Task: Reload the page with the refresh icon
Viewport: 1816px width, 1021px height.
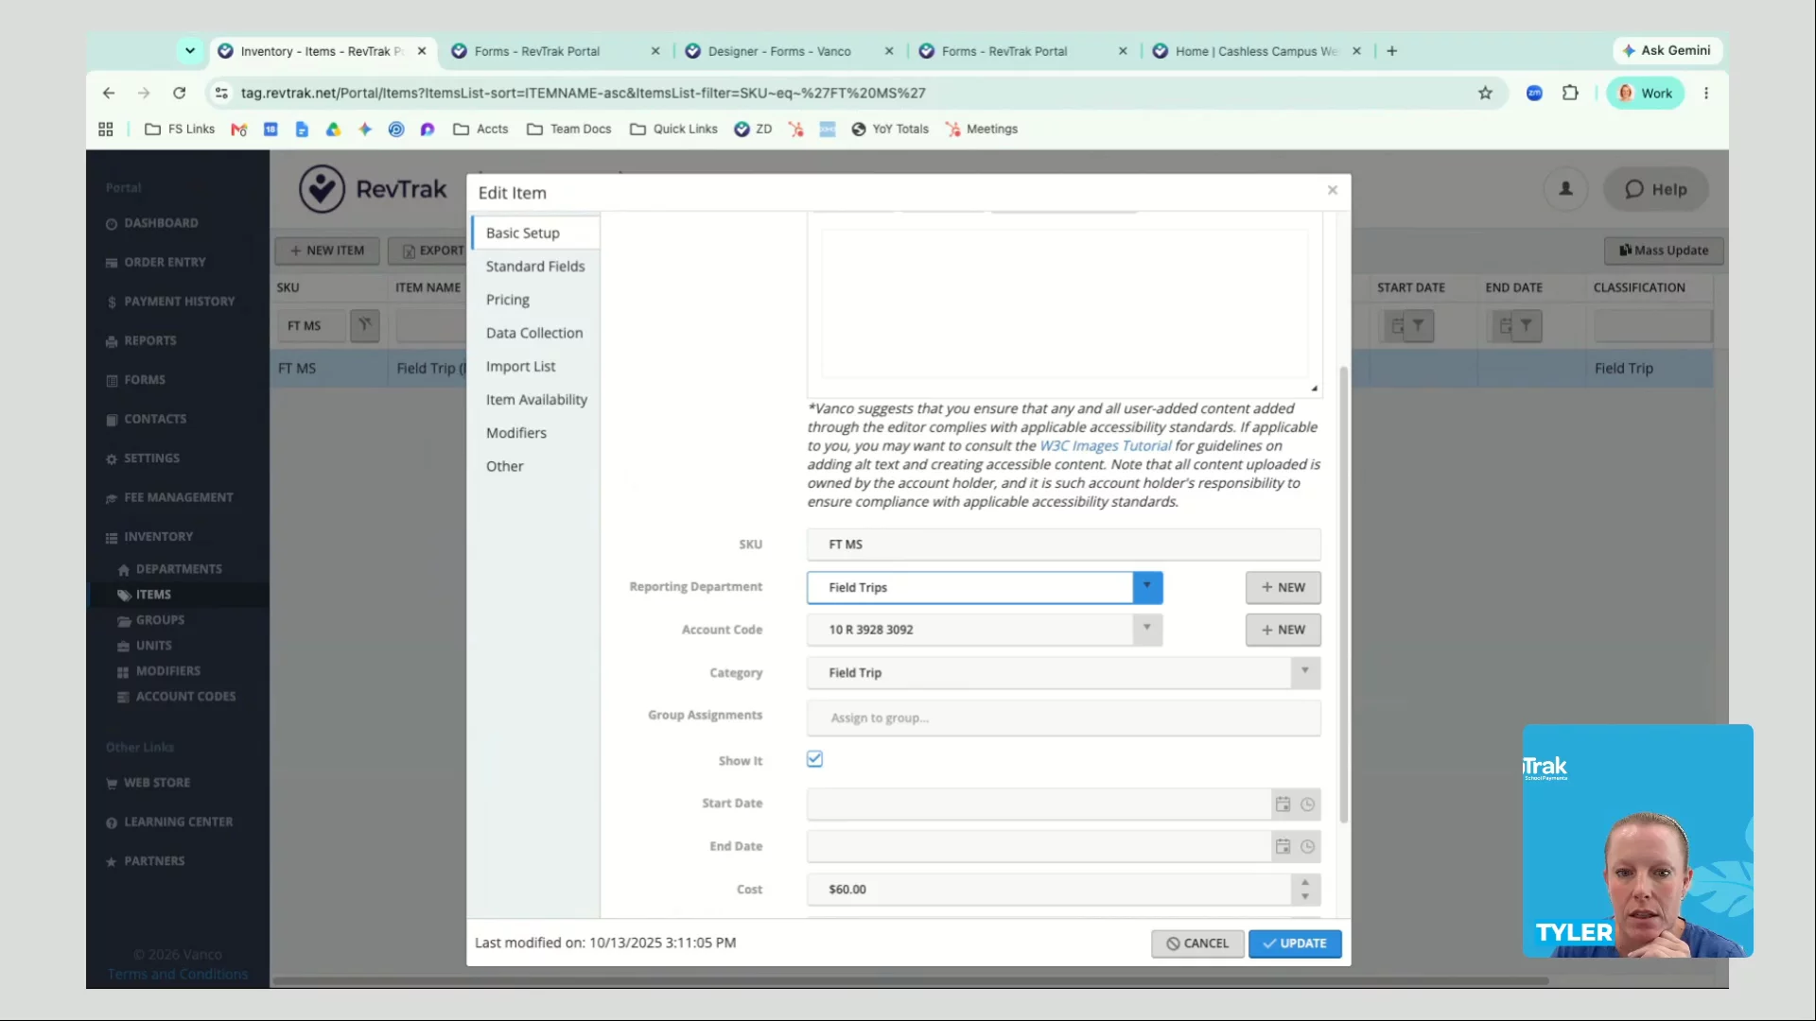Action: tap(179, 93)
